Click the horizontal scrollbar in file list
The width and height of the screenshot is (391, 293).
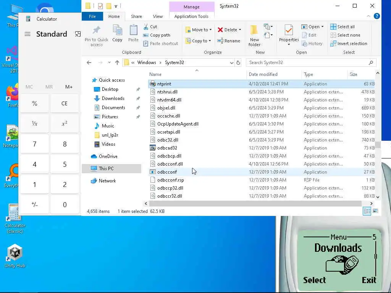[x=255, y=204]
